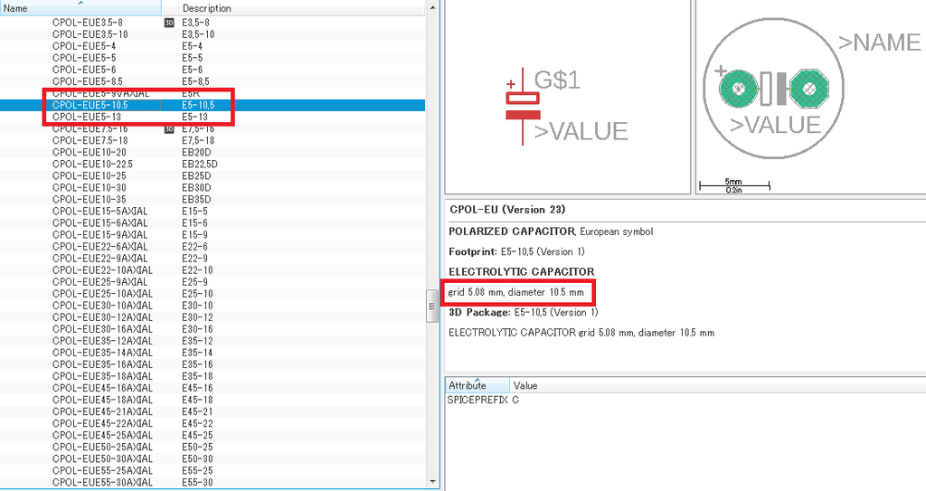926x491 pixels.
Task: Pick CPOL-EUE30-16AXIAL from list
Action: point(102,330)
